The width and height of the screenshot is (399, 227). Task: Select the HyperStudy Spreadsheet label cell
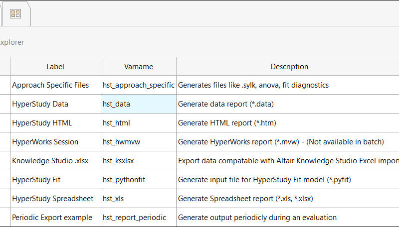(x=55, y=199)
